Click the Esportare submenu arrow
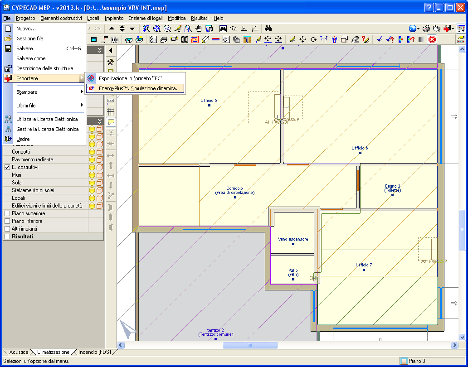Viewport: 468px width, 367px height. (x=82, y=78)
